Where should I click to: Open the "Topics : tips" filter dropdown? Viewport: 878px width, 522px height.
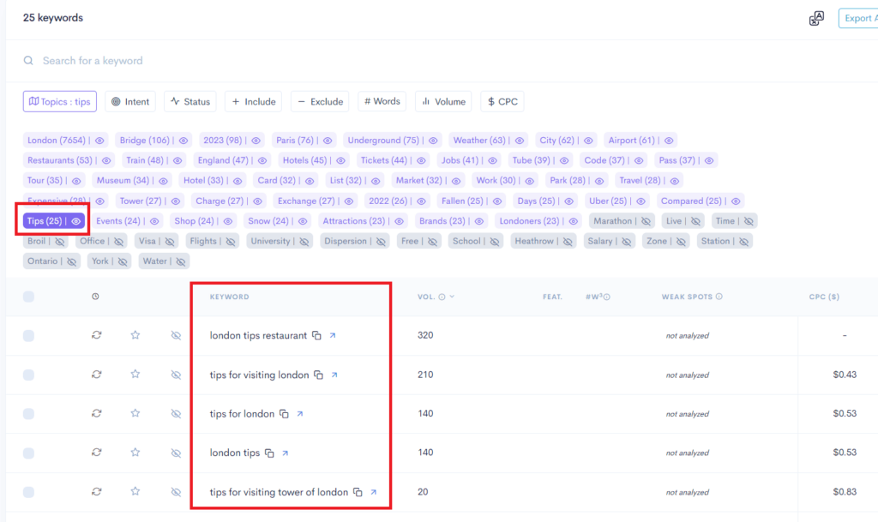(x=58, y=100)
